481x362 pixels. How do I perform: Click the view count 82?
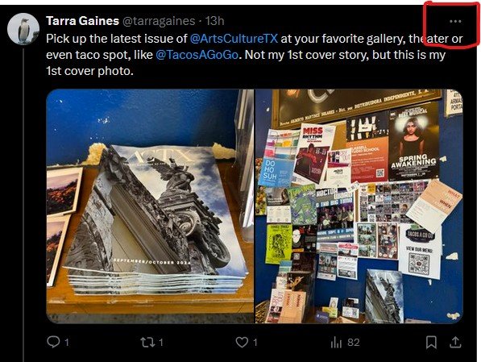[x=354, y=343]
